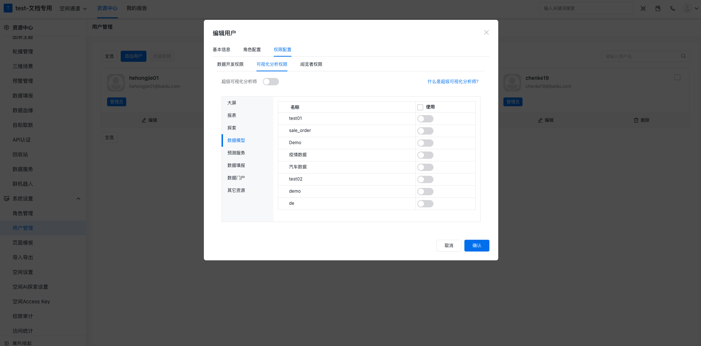Open 用户管理 in sidebar

coord(43,228)
